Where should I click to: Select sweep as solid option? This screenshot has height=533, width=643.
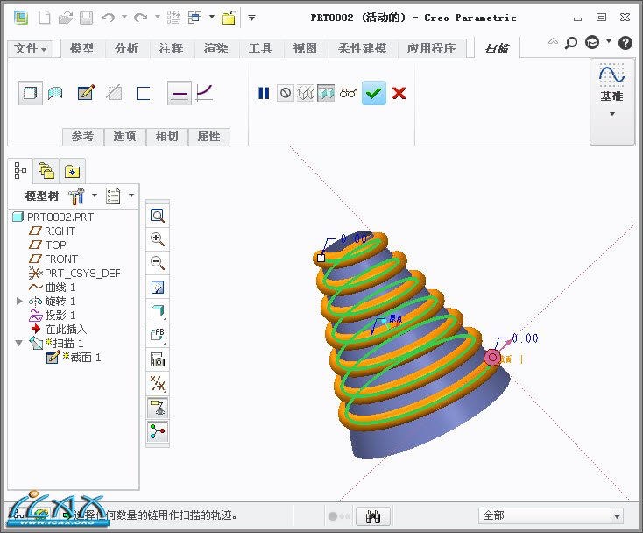pos(31,92)
